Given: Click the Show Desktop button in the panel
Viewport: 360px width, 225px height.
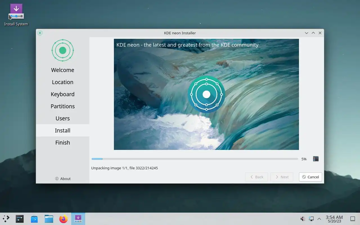Looking at the screenshot, I should (x=352, y=219).
